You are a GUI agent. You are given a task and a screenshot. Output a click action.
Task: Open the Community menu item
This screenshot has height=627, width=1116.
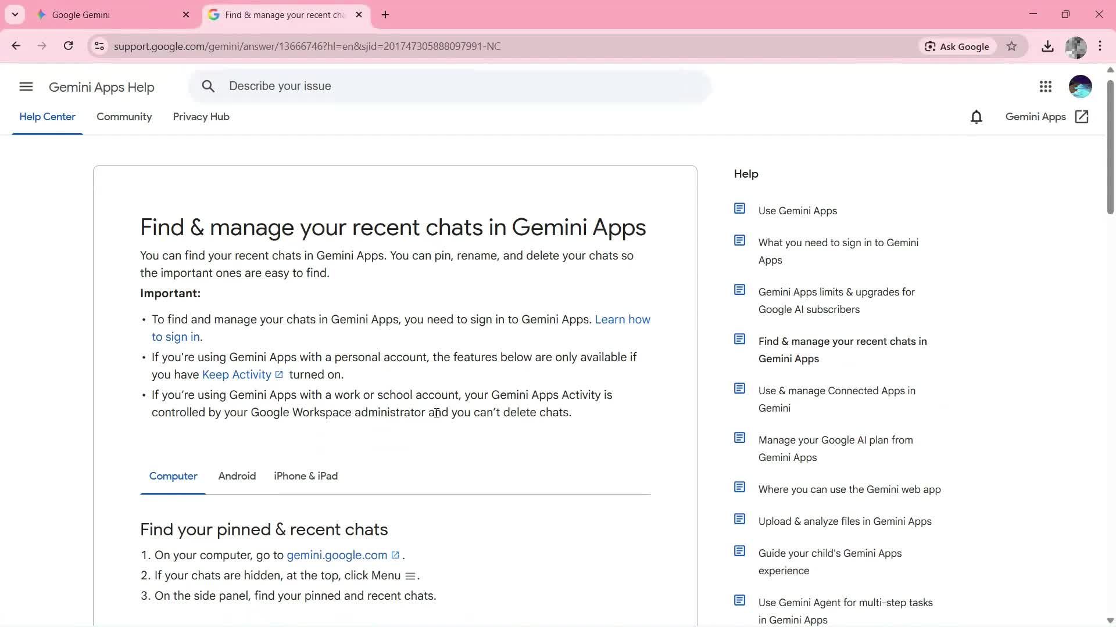point(124,117)
